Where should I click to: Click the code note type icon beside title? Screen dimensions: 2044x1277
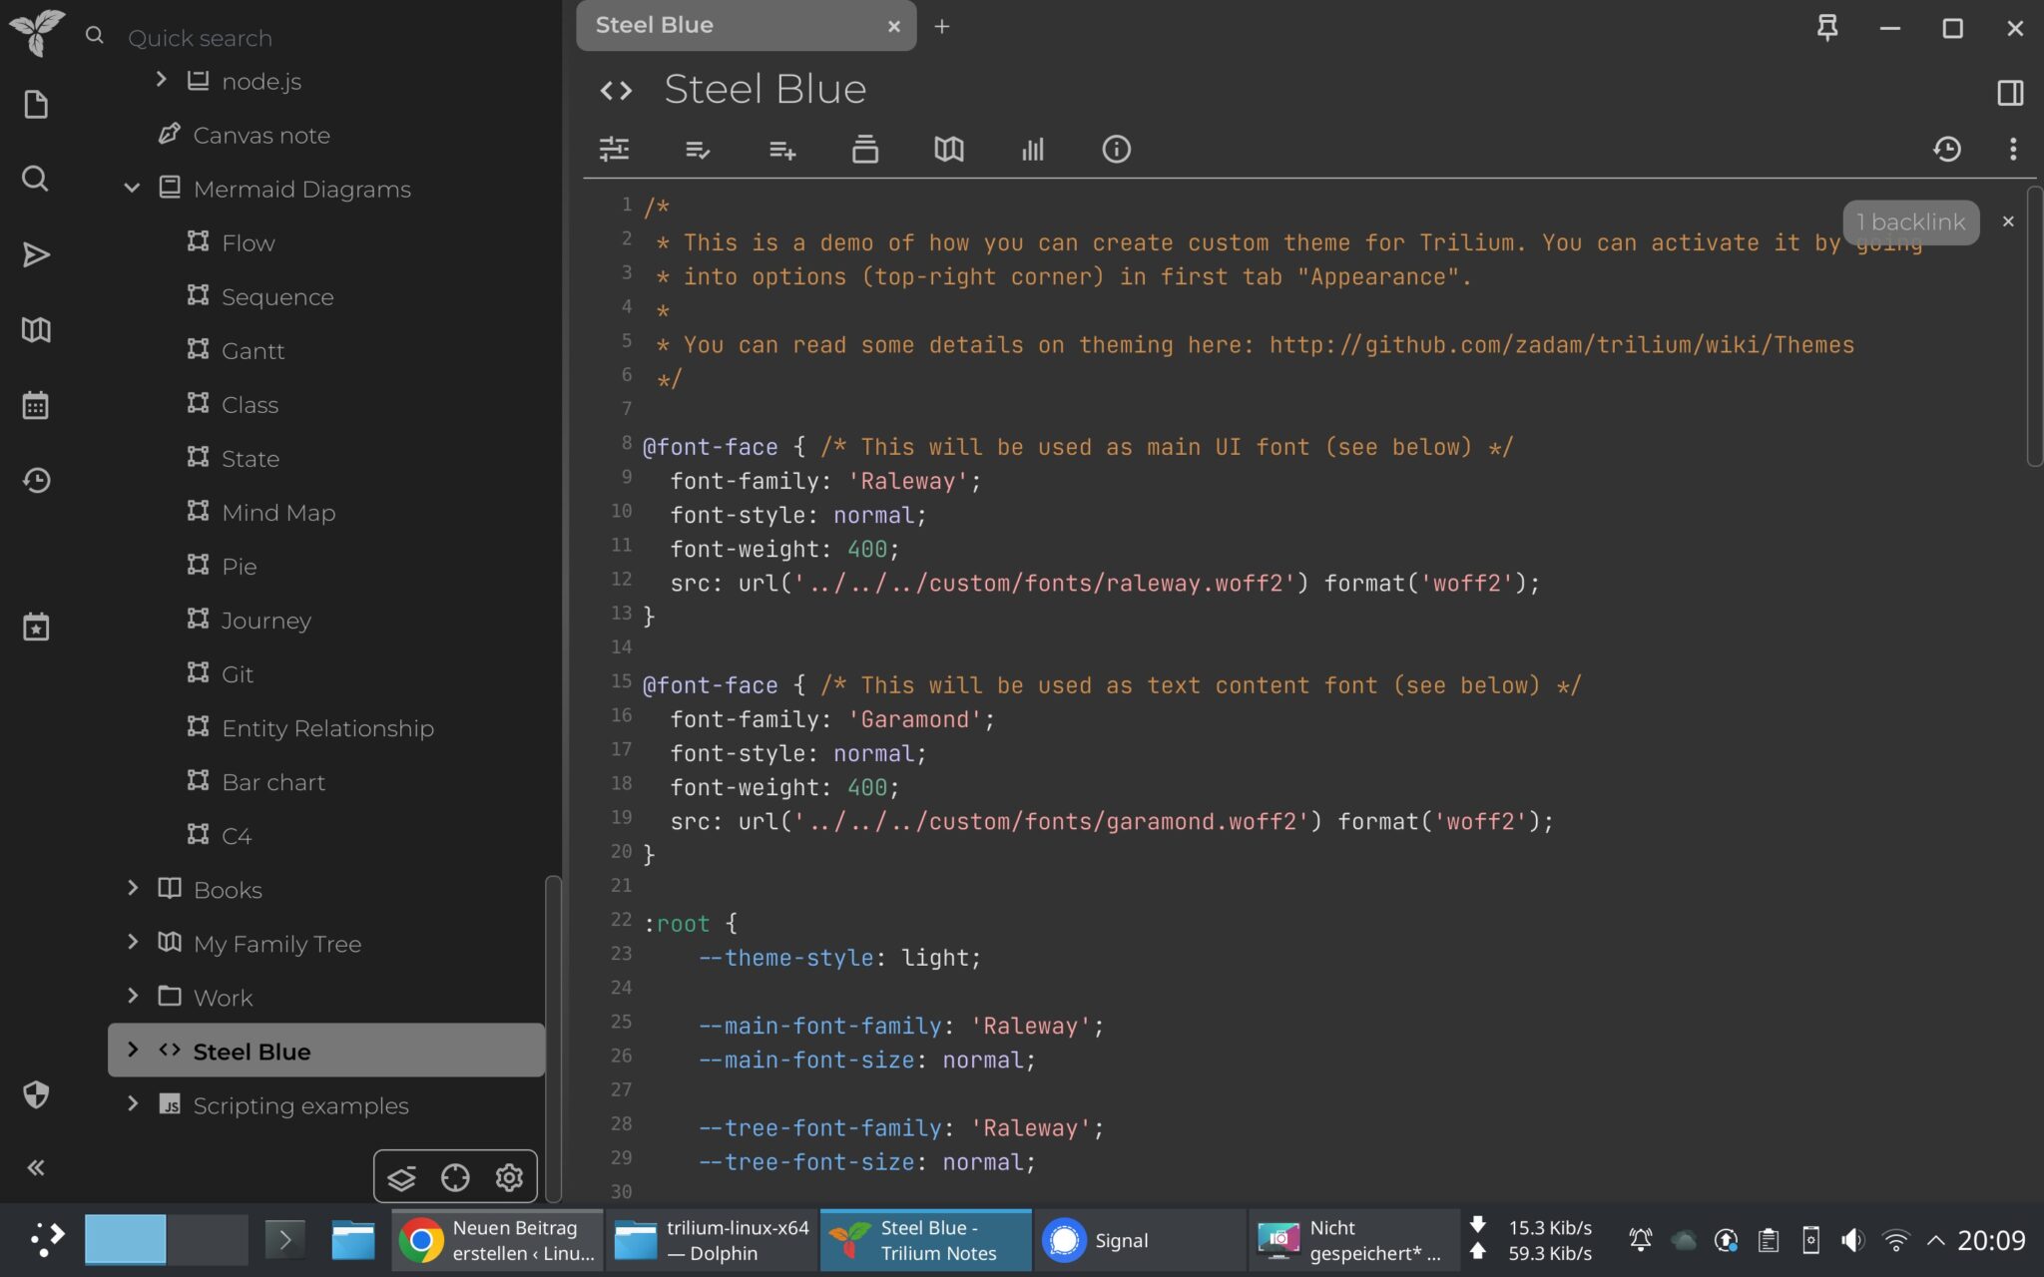coord(616,91)
